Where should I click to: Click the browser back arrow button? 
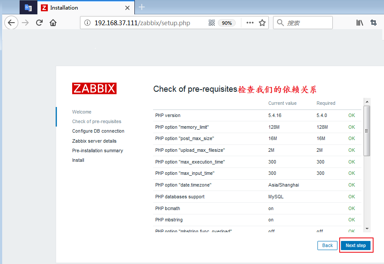[x=11, y=23]
